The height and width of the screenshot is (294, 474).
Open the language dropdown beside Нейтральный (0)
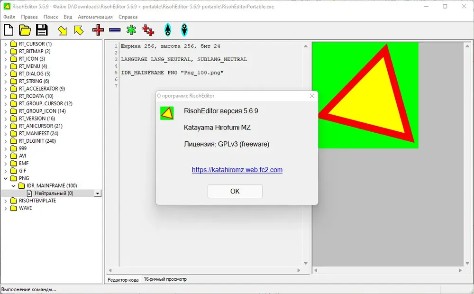pyautogui.click(x=97, y=193)
